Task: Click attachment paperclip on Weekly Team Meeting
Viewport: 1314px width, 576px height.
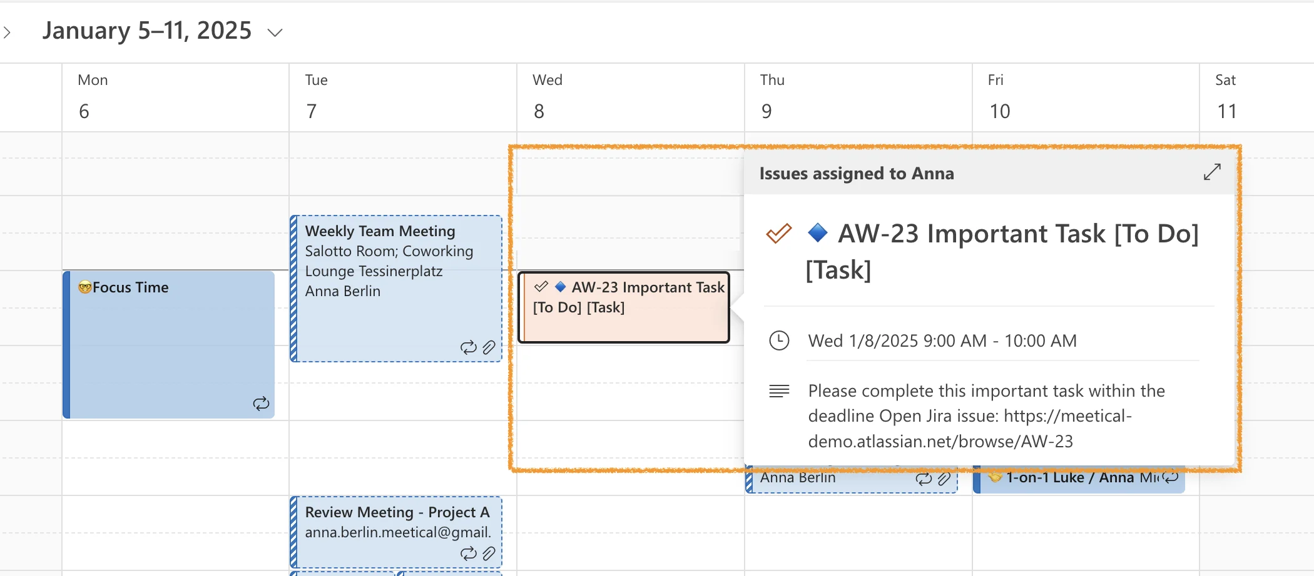Action: [489, 347]
